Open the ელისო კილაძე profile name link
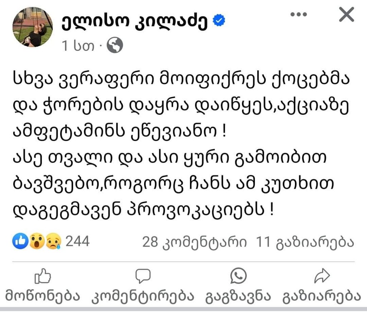Screen dimensions: 367x312 [135, 22]
